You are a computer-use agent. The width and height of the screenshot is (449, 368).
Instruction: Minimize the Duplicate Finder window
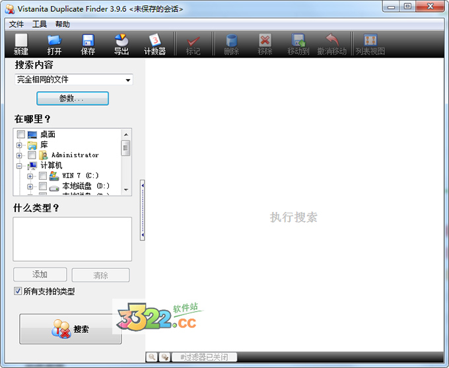pyautogui.click(x=391, y=7)
